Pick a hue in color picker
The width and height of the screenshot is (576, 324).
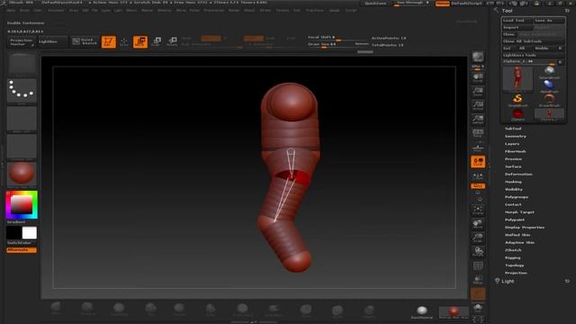tap(22, 204)
